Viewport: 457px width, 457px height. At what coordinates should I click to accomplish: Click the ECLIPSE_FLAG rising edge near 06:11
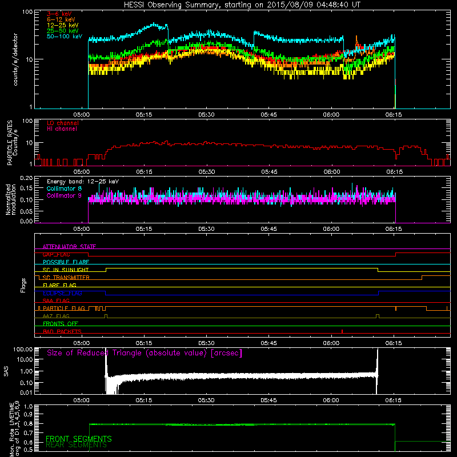[x=379, y=293]
